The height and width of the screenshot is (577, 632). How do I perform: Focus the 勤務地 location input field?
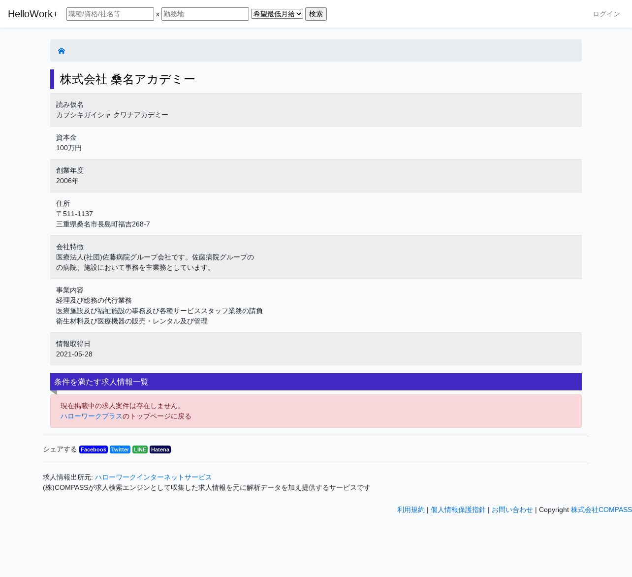pos(205,14)
